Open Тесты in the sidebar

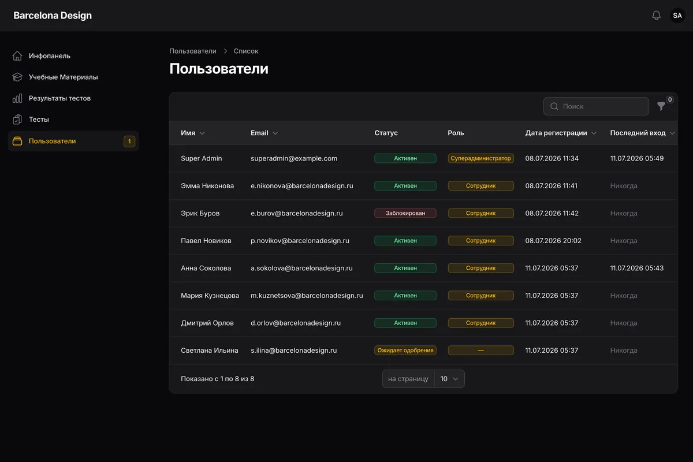pyautogui.click(x=73, y=120)
